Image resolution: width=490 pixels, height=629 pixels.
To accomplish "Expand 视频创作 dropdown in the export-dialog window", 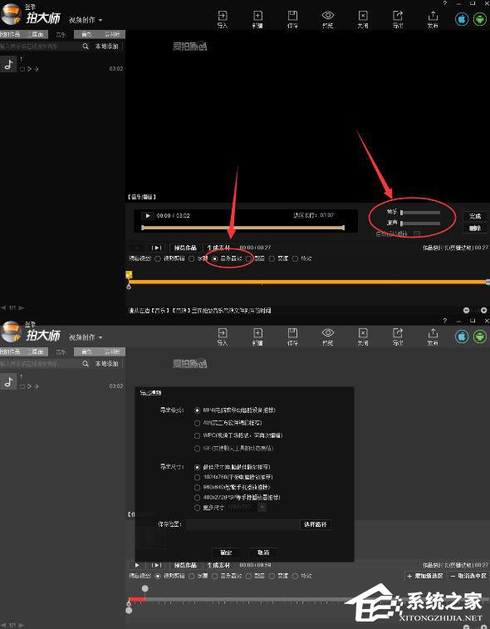I will tap(86, 337).
